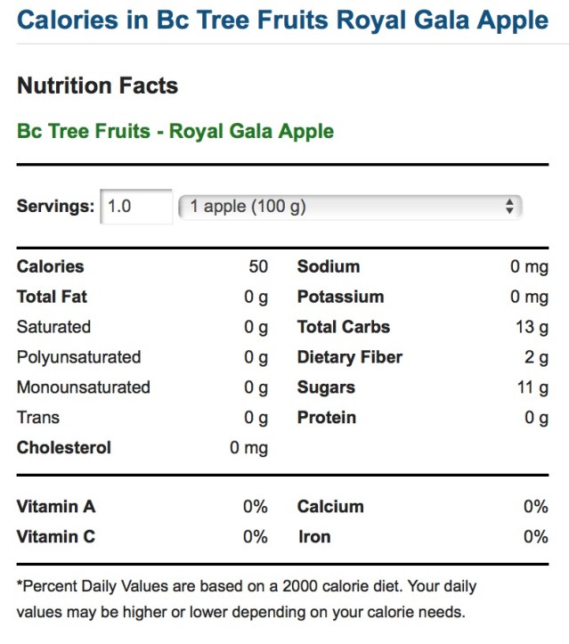Click the Calcium label

tap(330, 507)
